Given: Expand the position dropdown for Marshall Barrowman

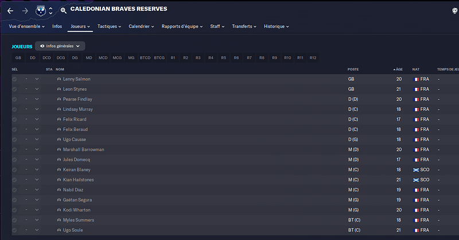Looking at the screenshot, I should (x=37, y=149).
